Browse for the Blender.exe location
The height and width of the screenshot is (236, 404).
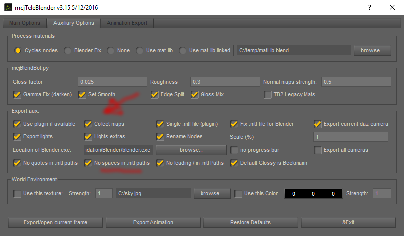[191, 150]
